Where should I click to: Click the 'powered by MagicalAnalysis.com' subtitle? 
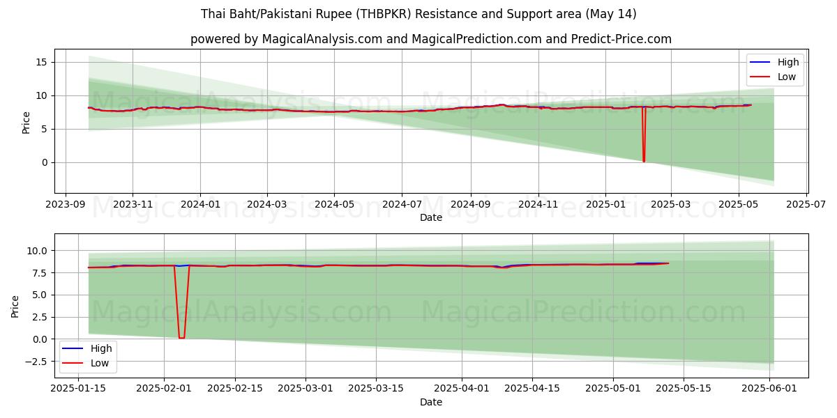tap(431, 39)
